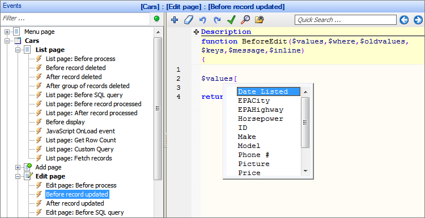425x218 pixels.
Task: Go to previous search result arrow
Action: tap(404, 20)
